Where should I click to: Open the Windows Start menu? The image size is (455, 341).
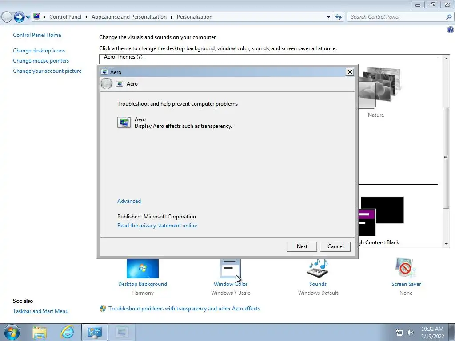pyautogui.click(x=12, y=332)
